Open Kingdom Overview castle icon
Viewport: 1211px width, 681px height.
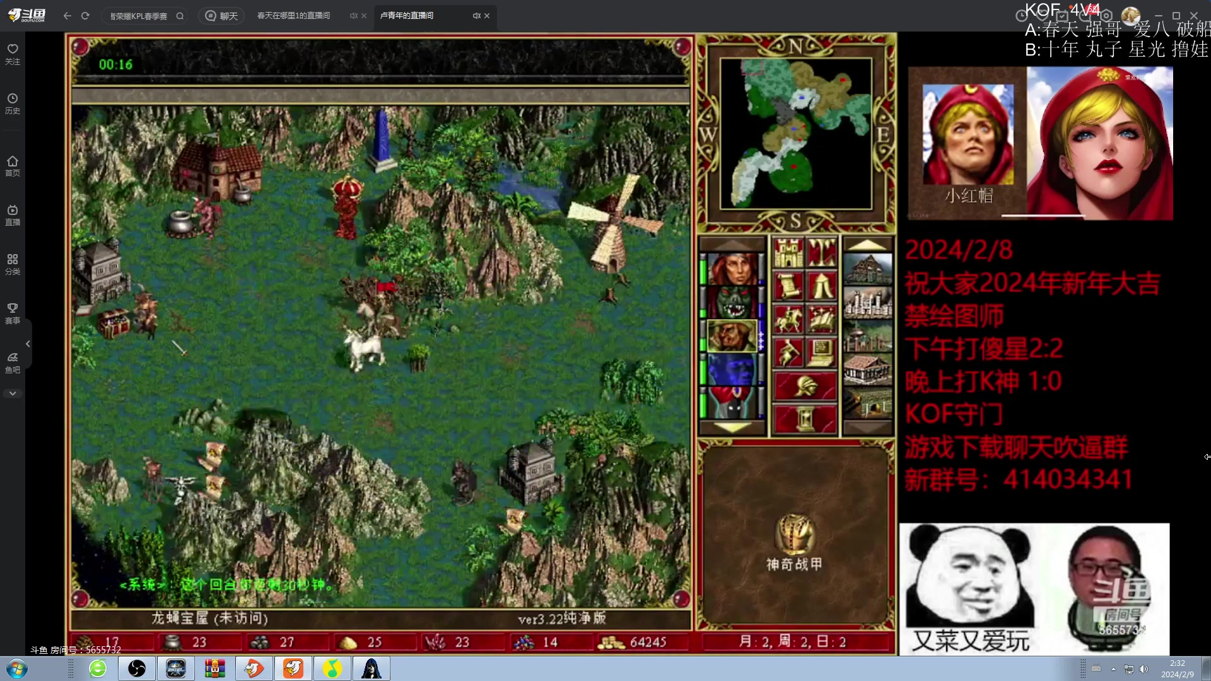click(788, 253)
